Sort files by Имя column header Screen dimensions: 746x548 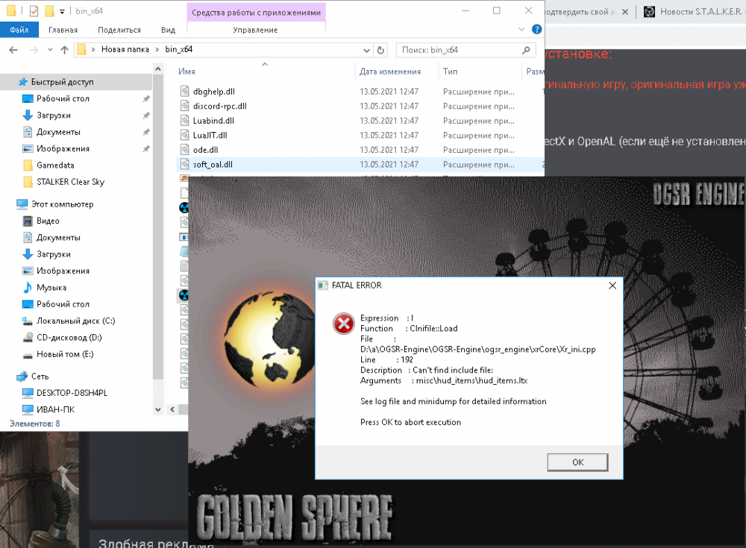[186, 72]
